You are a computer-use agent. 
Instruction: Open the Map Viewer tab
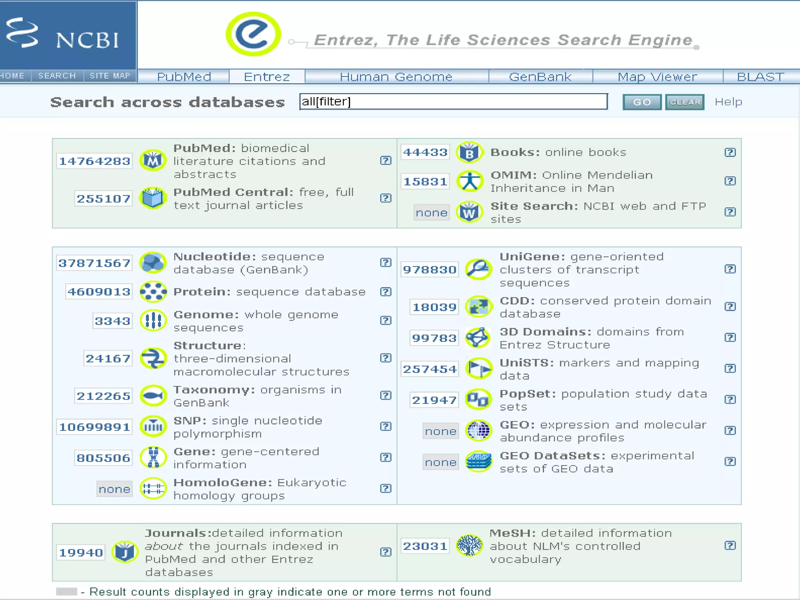click(657, 77)
